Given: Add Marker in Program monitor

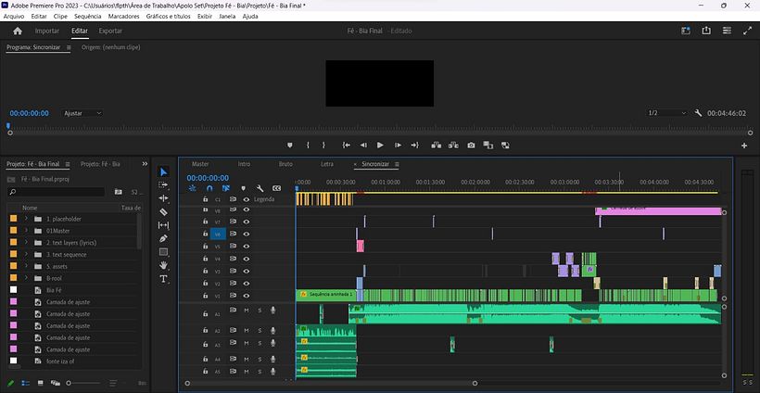Looking at the screenshot, I should 290,145.
